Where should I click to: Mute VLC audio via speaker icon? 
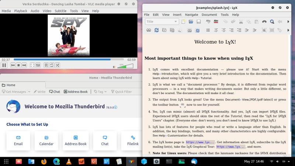114,66
